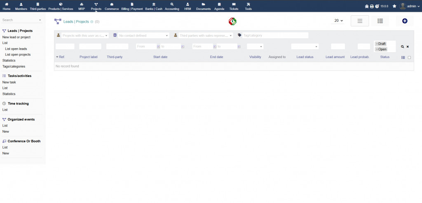
Task: Click the Status column header
Action: coord(385,57)
